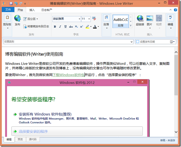Screen dimensions: 181x147
Task: Select the AaBbCcD 段落 HTML style
Action: [x=120, y=22]
